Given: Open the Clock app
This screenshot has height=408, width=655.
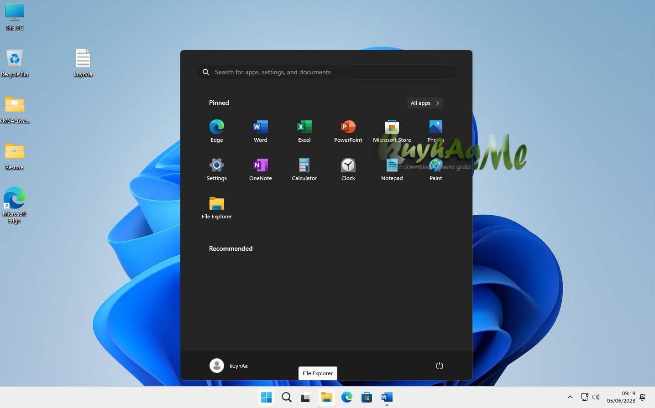Looking at the screenshot, I should click(x=348, y=169).
